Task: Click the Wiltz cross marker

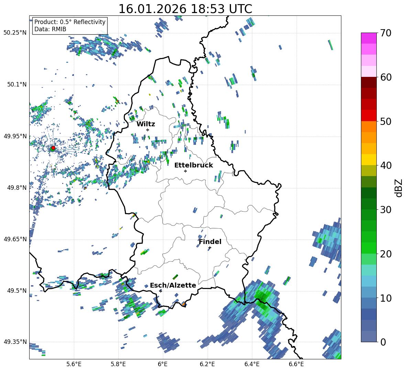Action: 148,130
